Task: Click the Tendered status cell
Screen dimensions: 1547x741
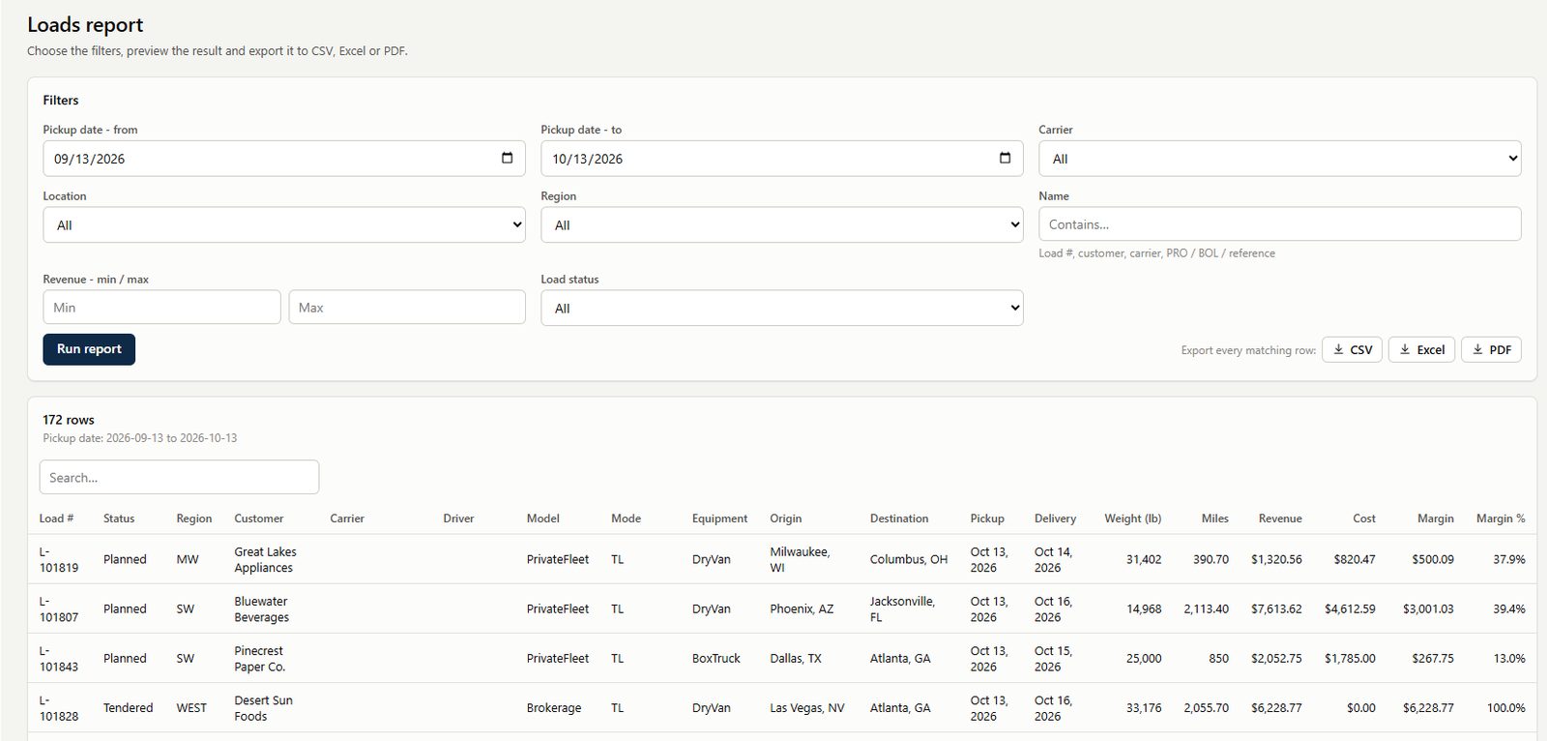Action: (x=128, y=707)
